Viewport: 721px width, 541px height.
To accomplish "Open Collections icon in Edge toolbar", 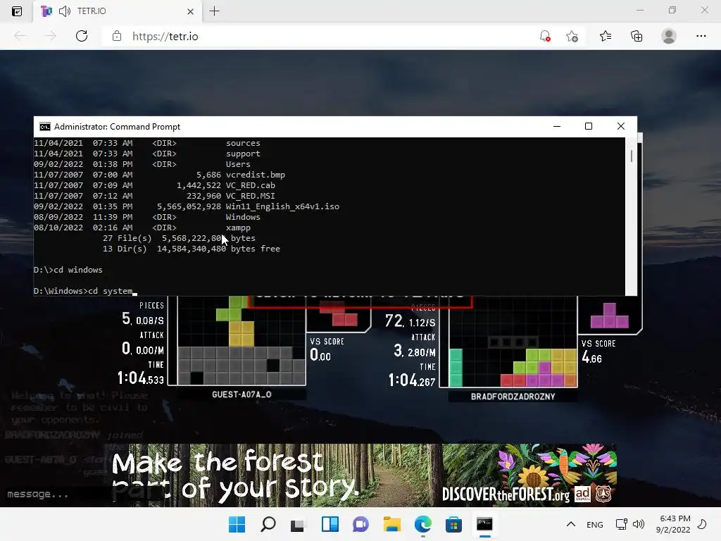I will pos(637,36).
